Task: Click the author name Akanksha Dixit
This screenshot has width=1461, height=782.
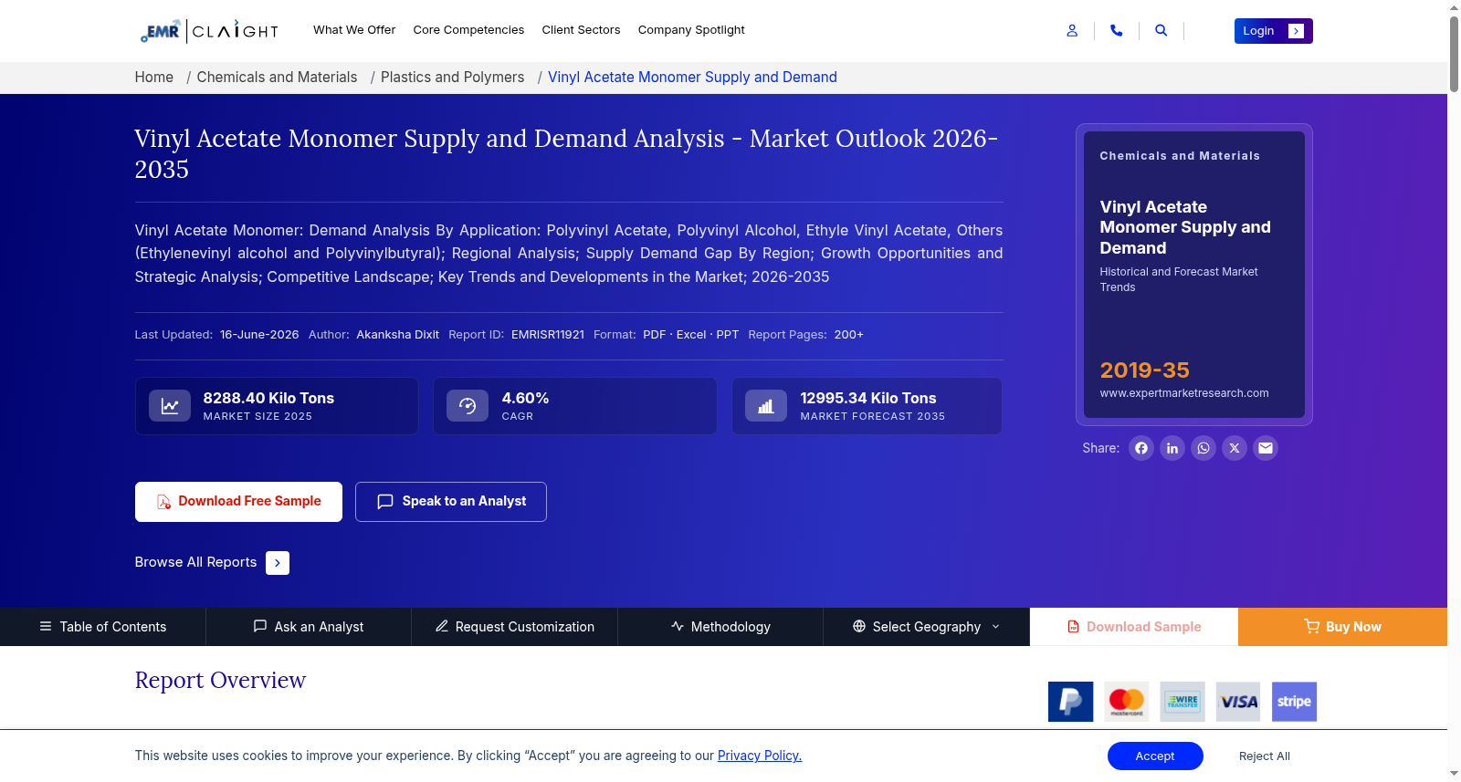Action: pyautogui.click(x=398, y=335)
